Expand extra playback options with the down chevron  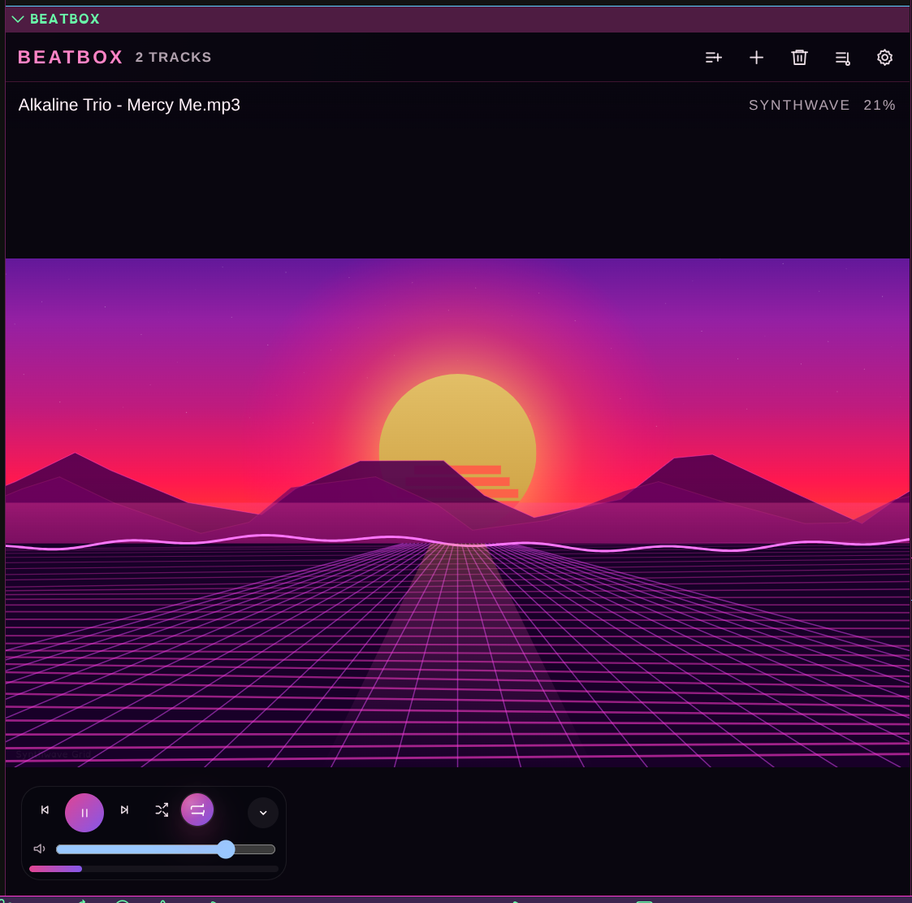point(263,812)
